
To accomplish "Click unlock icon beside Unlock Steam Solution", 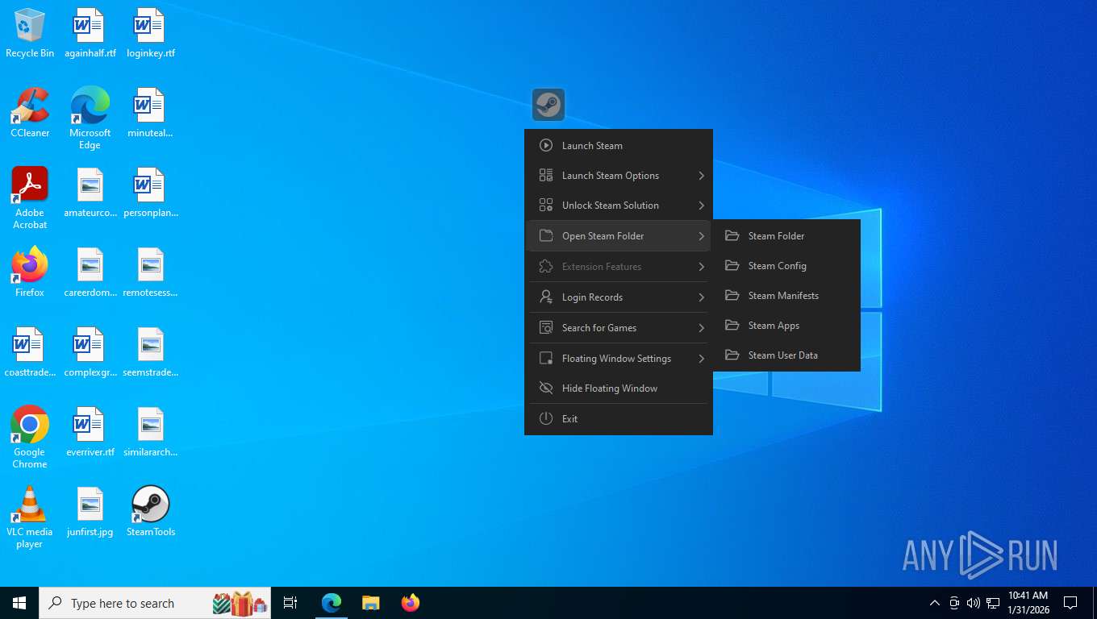I will (546, 206).
